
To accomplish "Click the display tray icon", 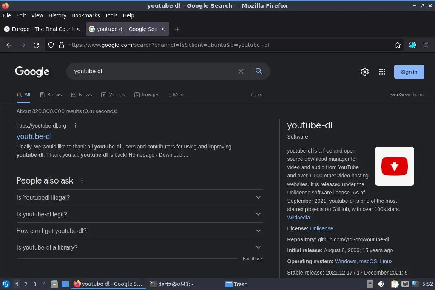I will (x=405, y=284).
